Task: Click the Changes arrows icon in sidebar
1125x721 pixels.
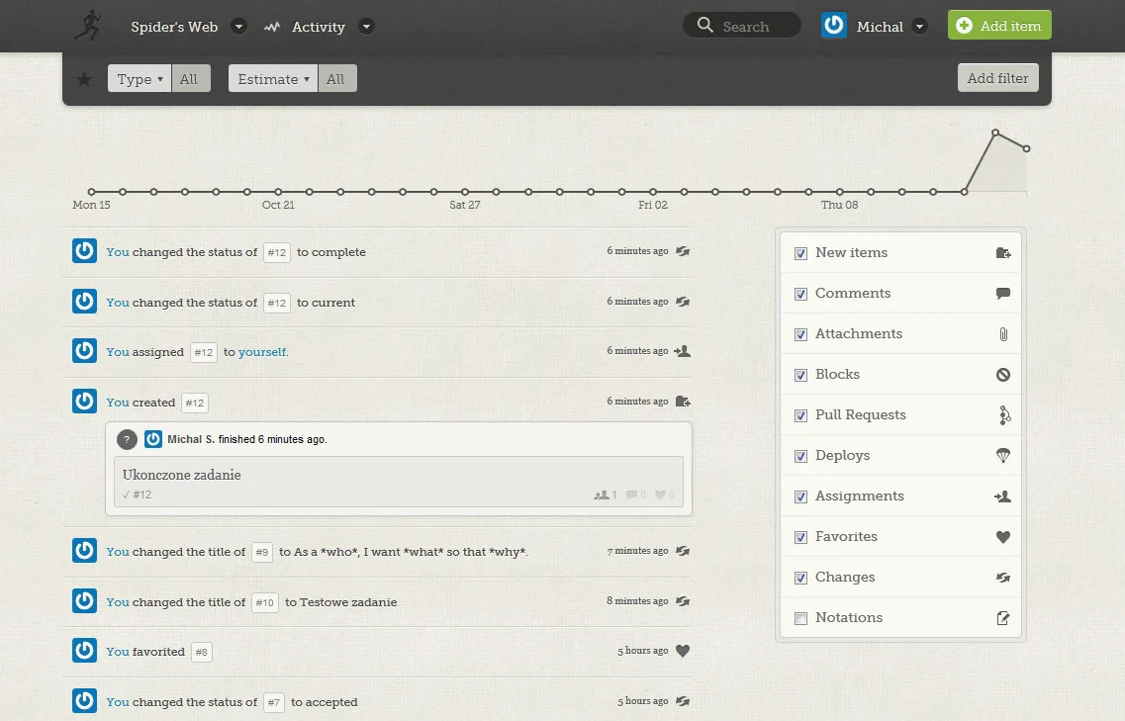Action: click(1003, 577)
